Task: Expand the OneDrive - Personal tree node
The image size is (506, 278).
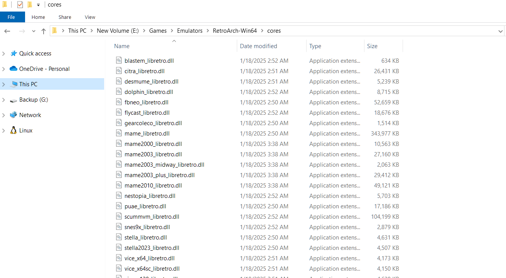Action: 3,69
